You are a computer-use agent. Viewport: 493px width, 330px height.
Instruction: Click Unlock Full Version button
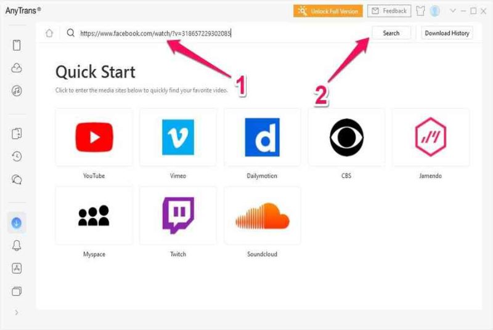pyautogui.click(x=328, y=11)
